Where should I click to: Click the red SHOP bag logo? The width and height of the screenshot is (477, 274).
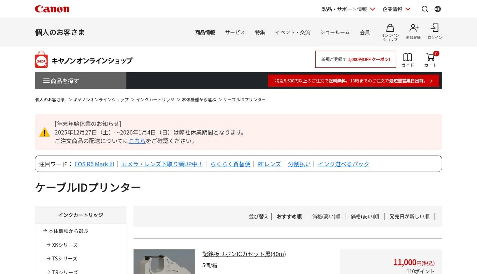41,60
